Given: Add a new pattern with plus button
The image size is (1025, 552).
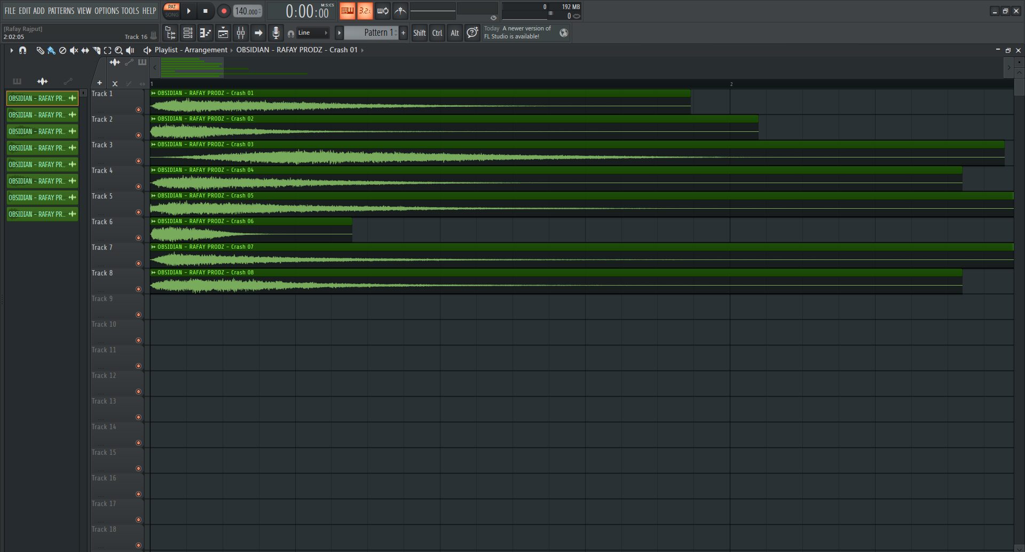Looking at the screenshot, I should [403, 33].
